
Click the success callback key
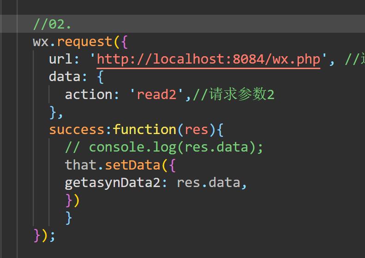[x=77, y=129]
